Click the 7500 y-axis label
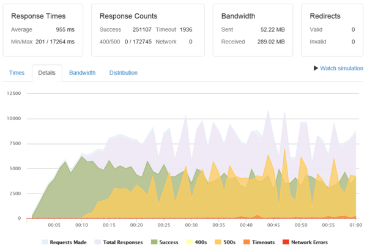Screen dimensions: 367x248 [15, 143]
